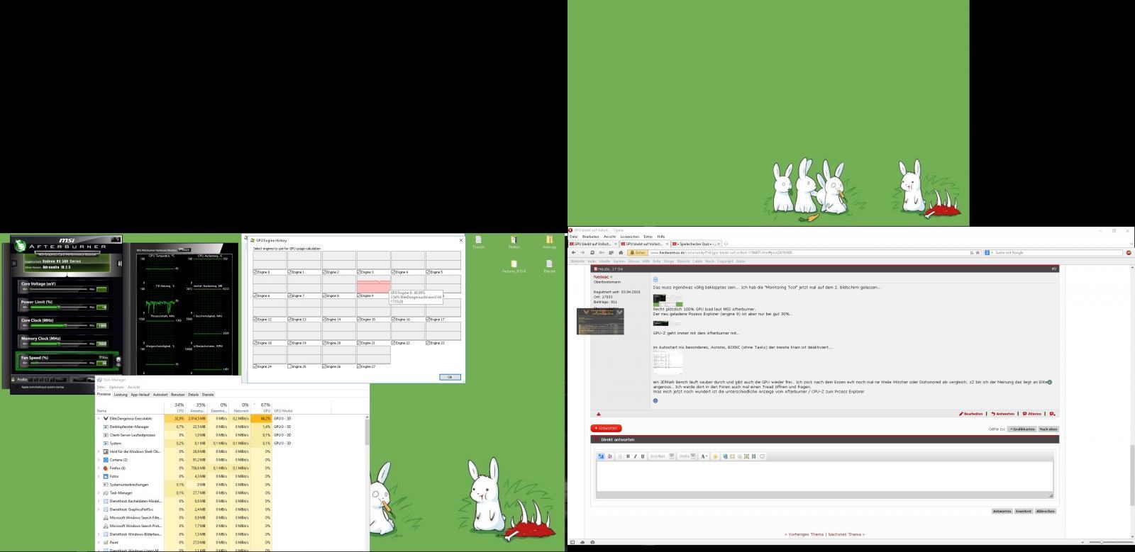Open the Britzelt desktop file icon

(x=549, y=264)
